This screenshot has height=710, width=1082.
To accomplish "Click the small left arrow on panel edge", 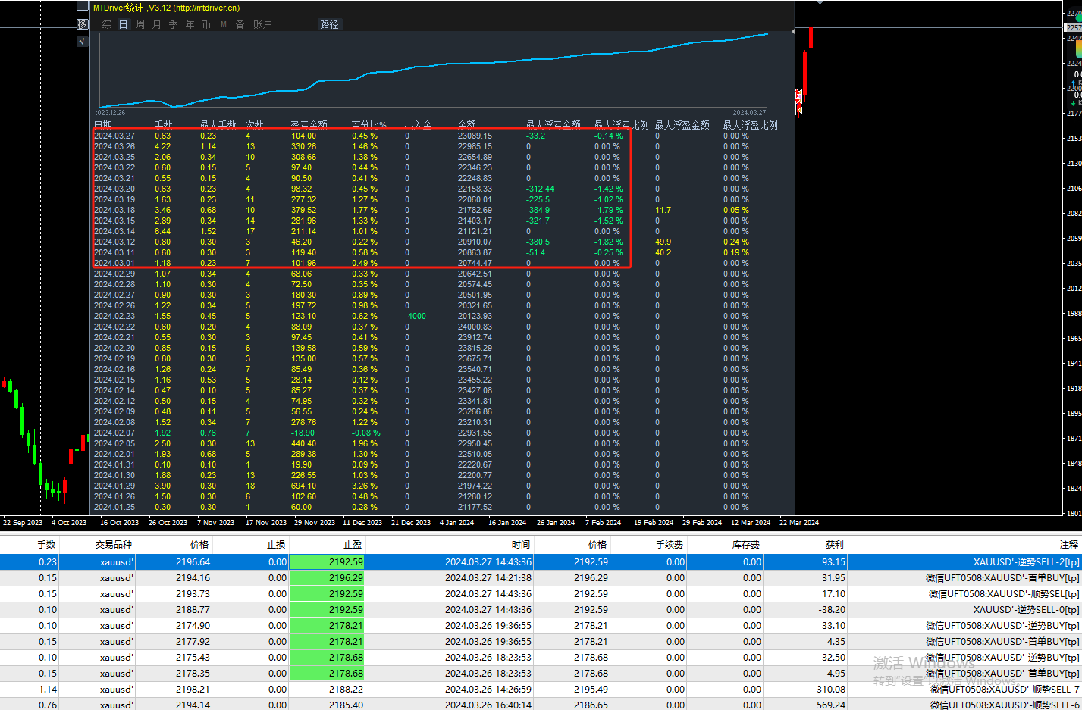I will point(793,31).
